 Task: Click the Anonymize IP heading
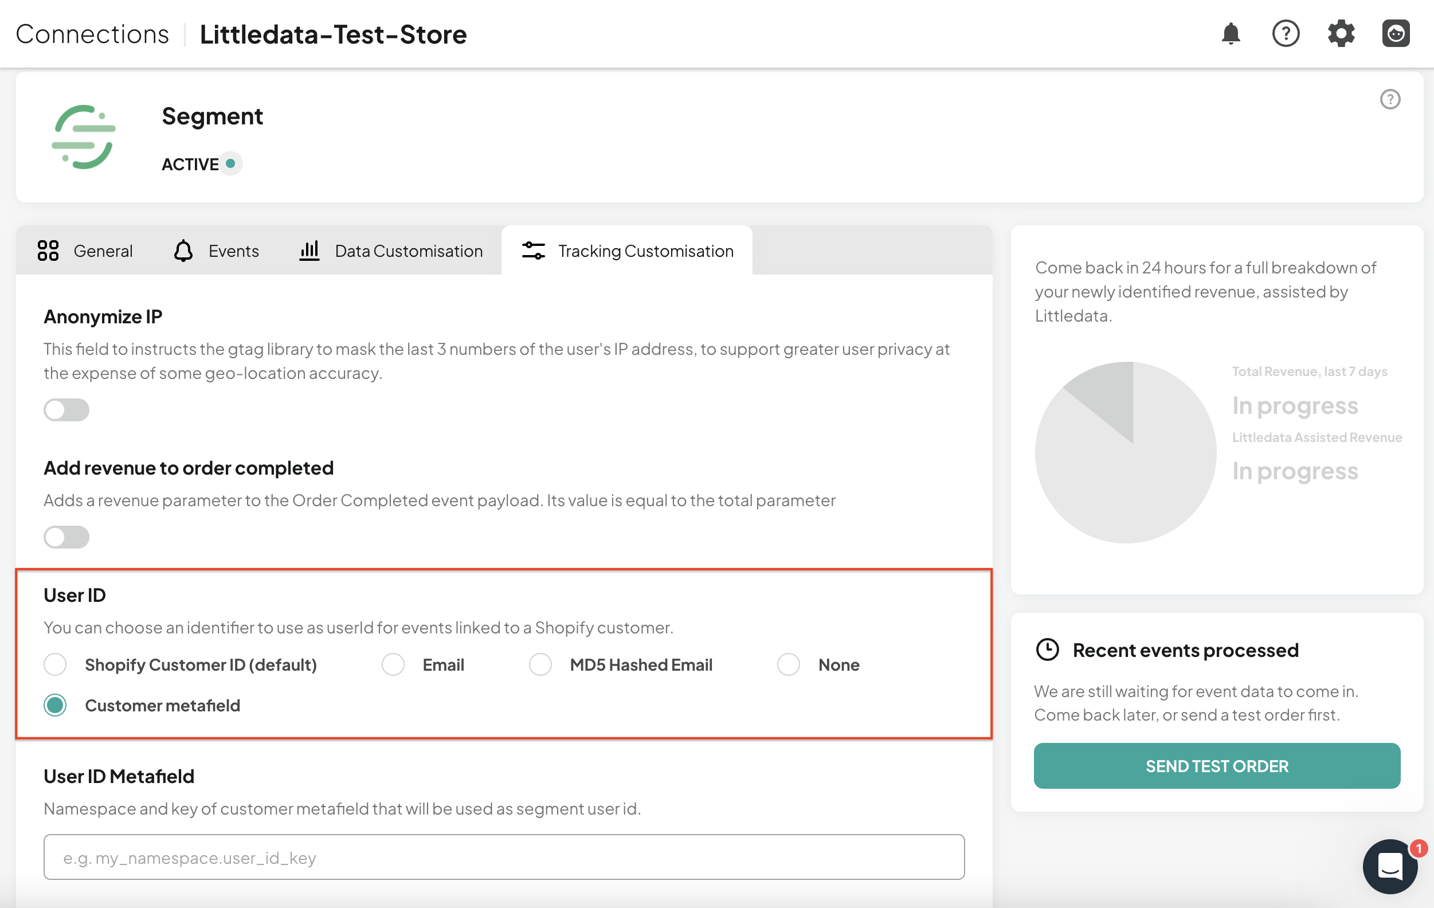pos(103,317)
